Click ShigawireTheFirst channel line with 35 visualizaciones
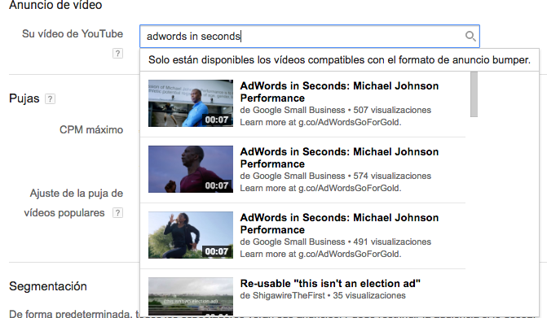This screenshot has height=318, width=547. [x=323, y=295]
